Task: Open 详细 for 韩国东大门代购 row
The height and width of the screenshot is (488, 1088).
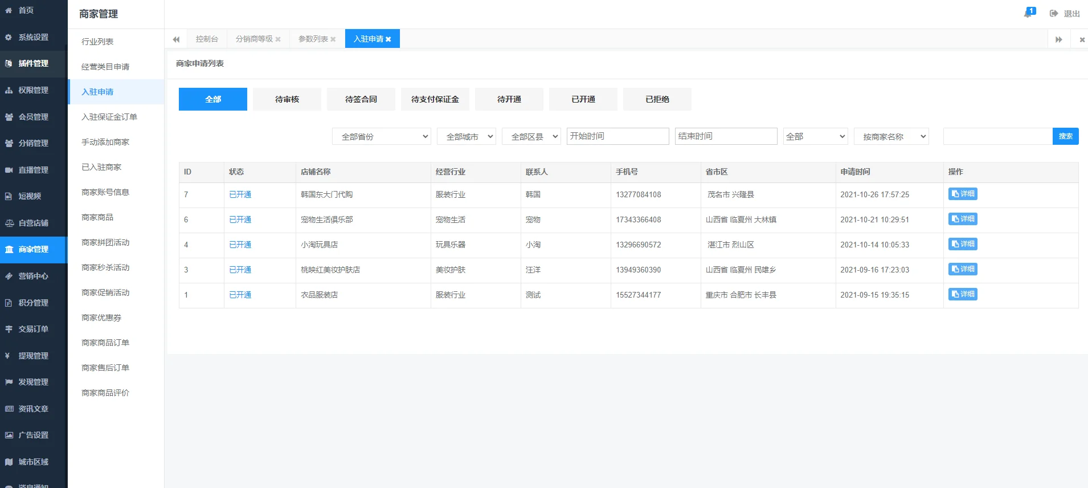Action: (963, 194)
